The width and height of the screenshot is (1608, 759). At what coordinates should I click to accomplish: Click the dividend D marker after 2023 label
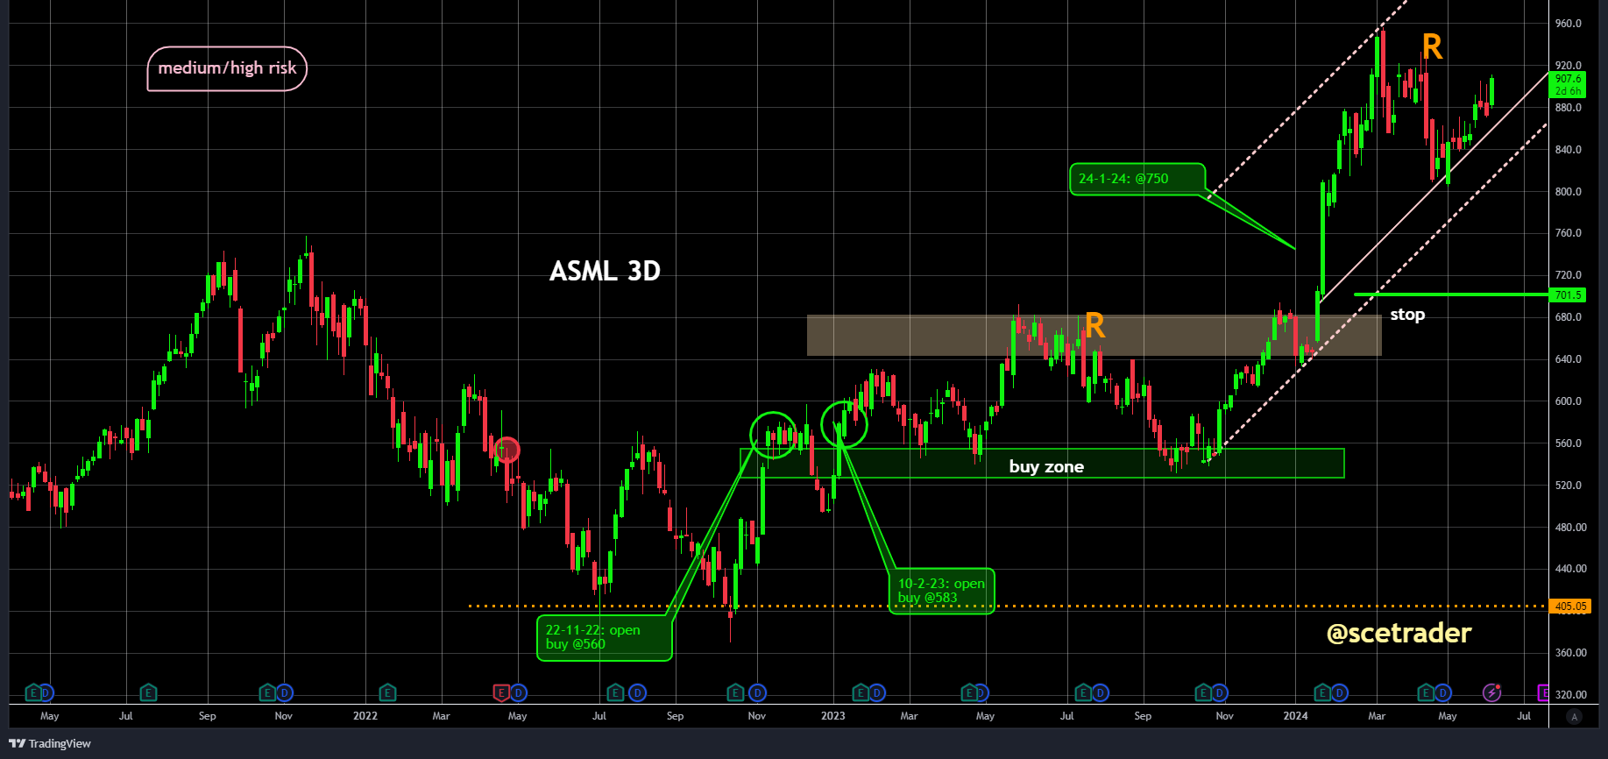876,693
